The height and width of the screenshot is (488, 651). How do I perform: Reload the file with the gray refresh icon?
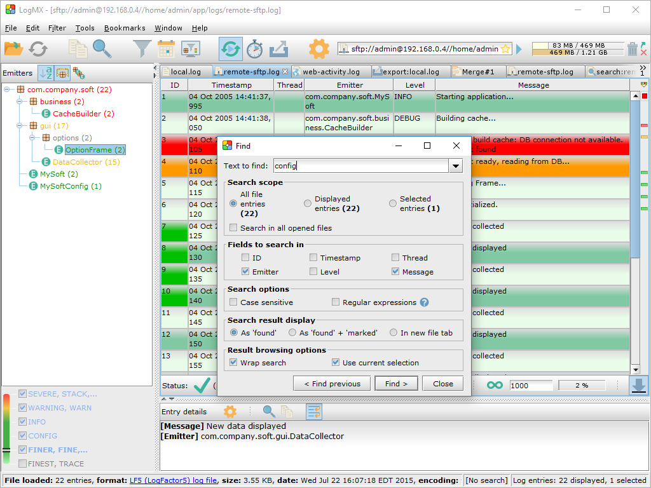point(38,48)
